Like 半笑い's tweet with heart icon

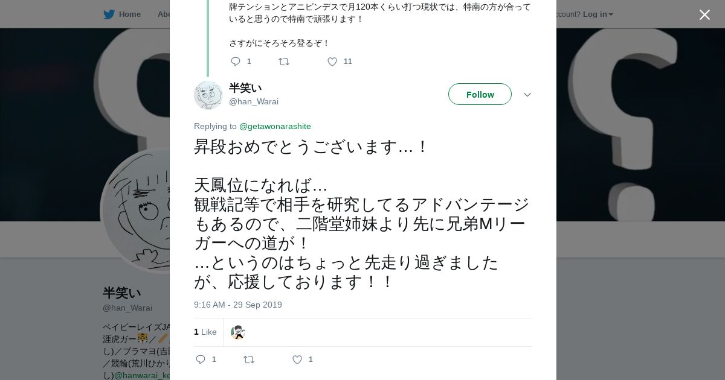pyautogui.click(x=297, y=359)
